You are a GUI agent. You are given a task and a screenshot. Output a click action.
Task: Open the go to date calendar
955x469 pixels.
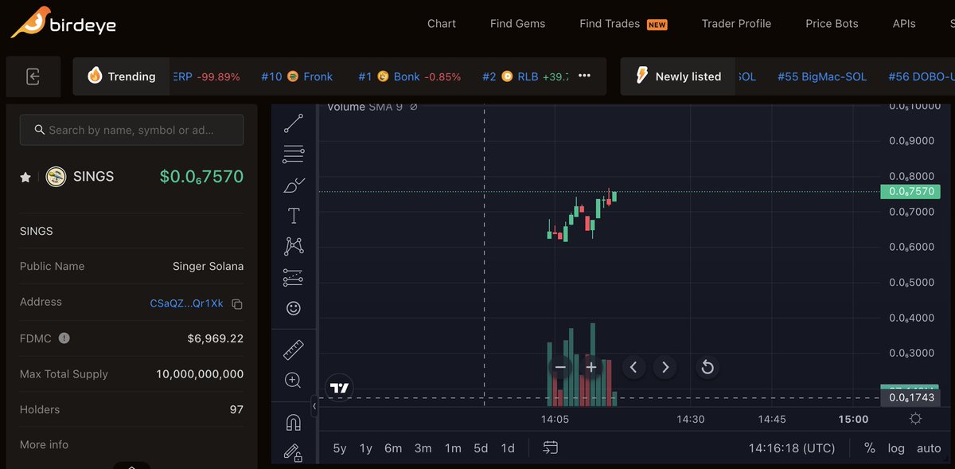[551, 448]
